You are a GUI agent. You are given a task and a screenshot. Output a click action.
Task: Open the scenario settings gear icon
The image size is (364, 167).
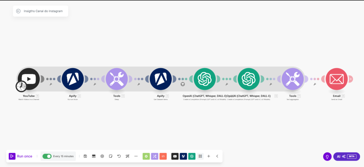[x=102, y=156]
